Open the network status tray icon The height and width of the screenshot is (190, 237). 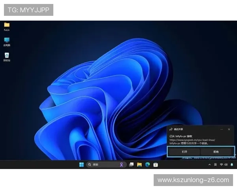point(221,164)
